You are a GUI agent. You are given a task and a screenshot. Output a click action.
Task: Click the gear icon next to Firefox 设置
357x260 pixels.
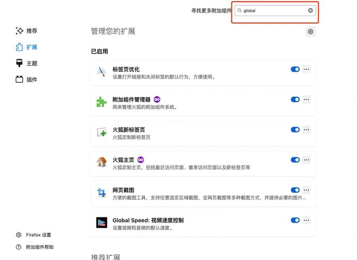[x=19, y=235]
